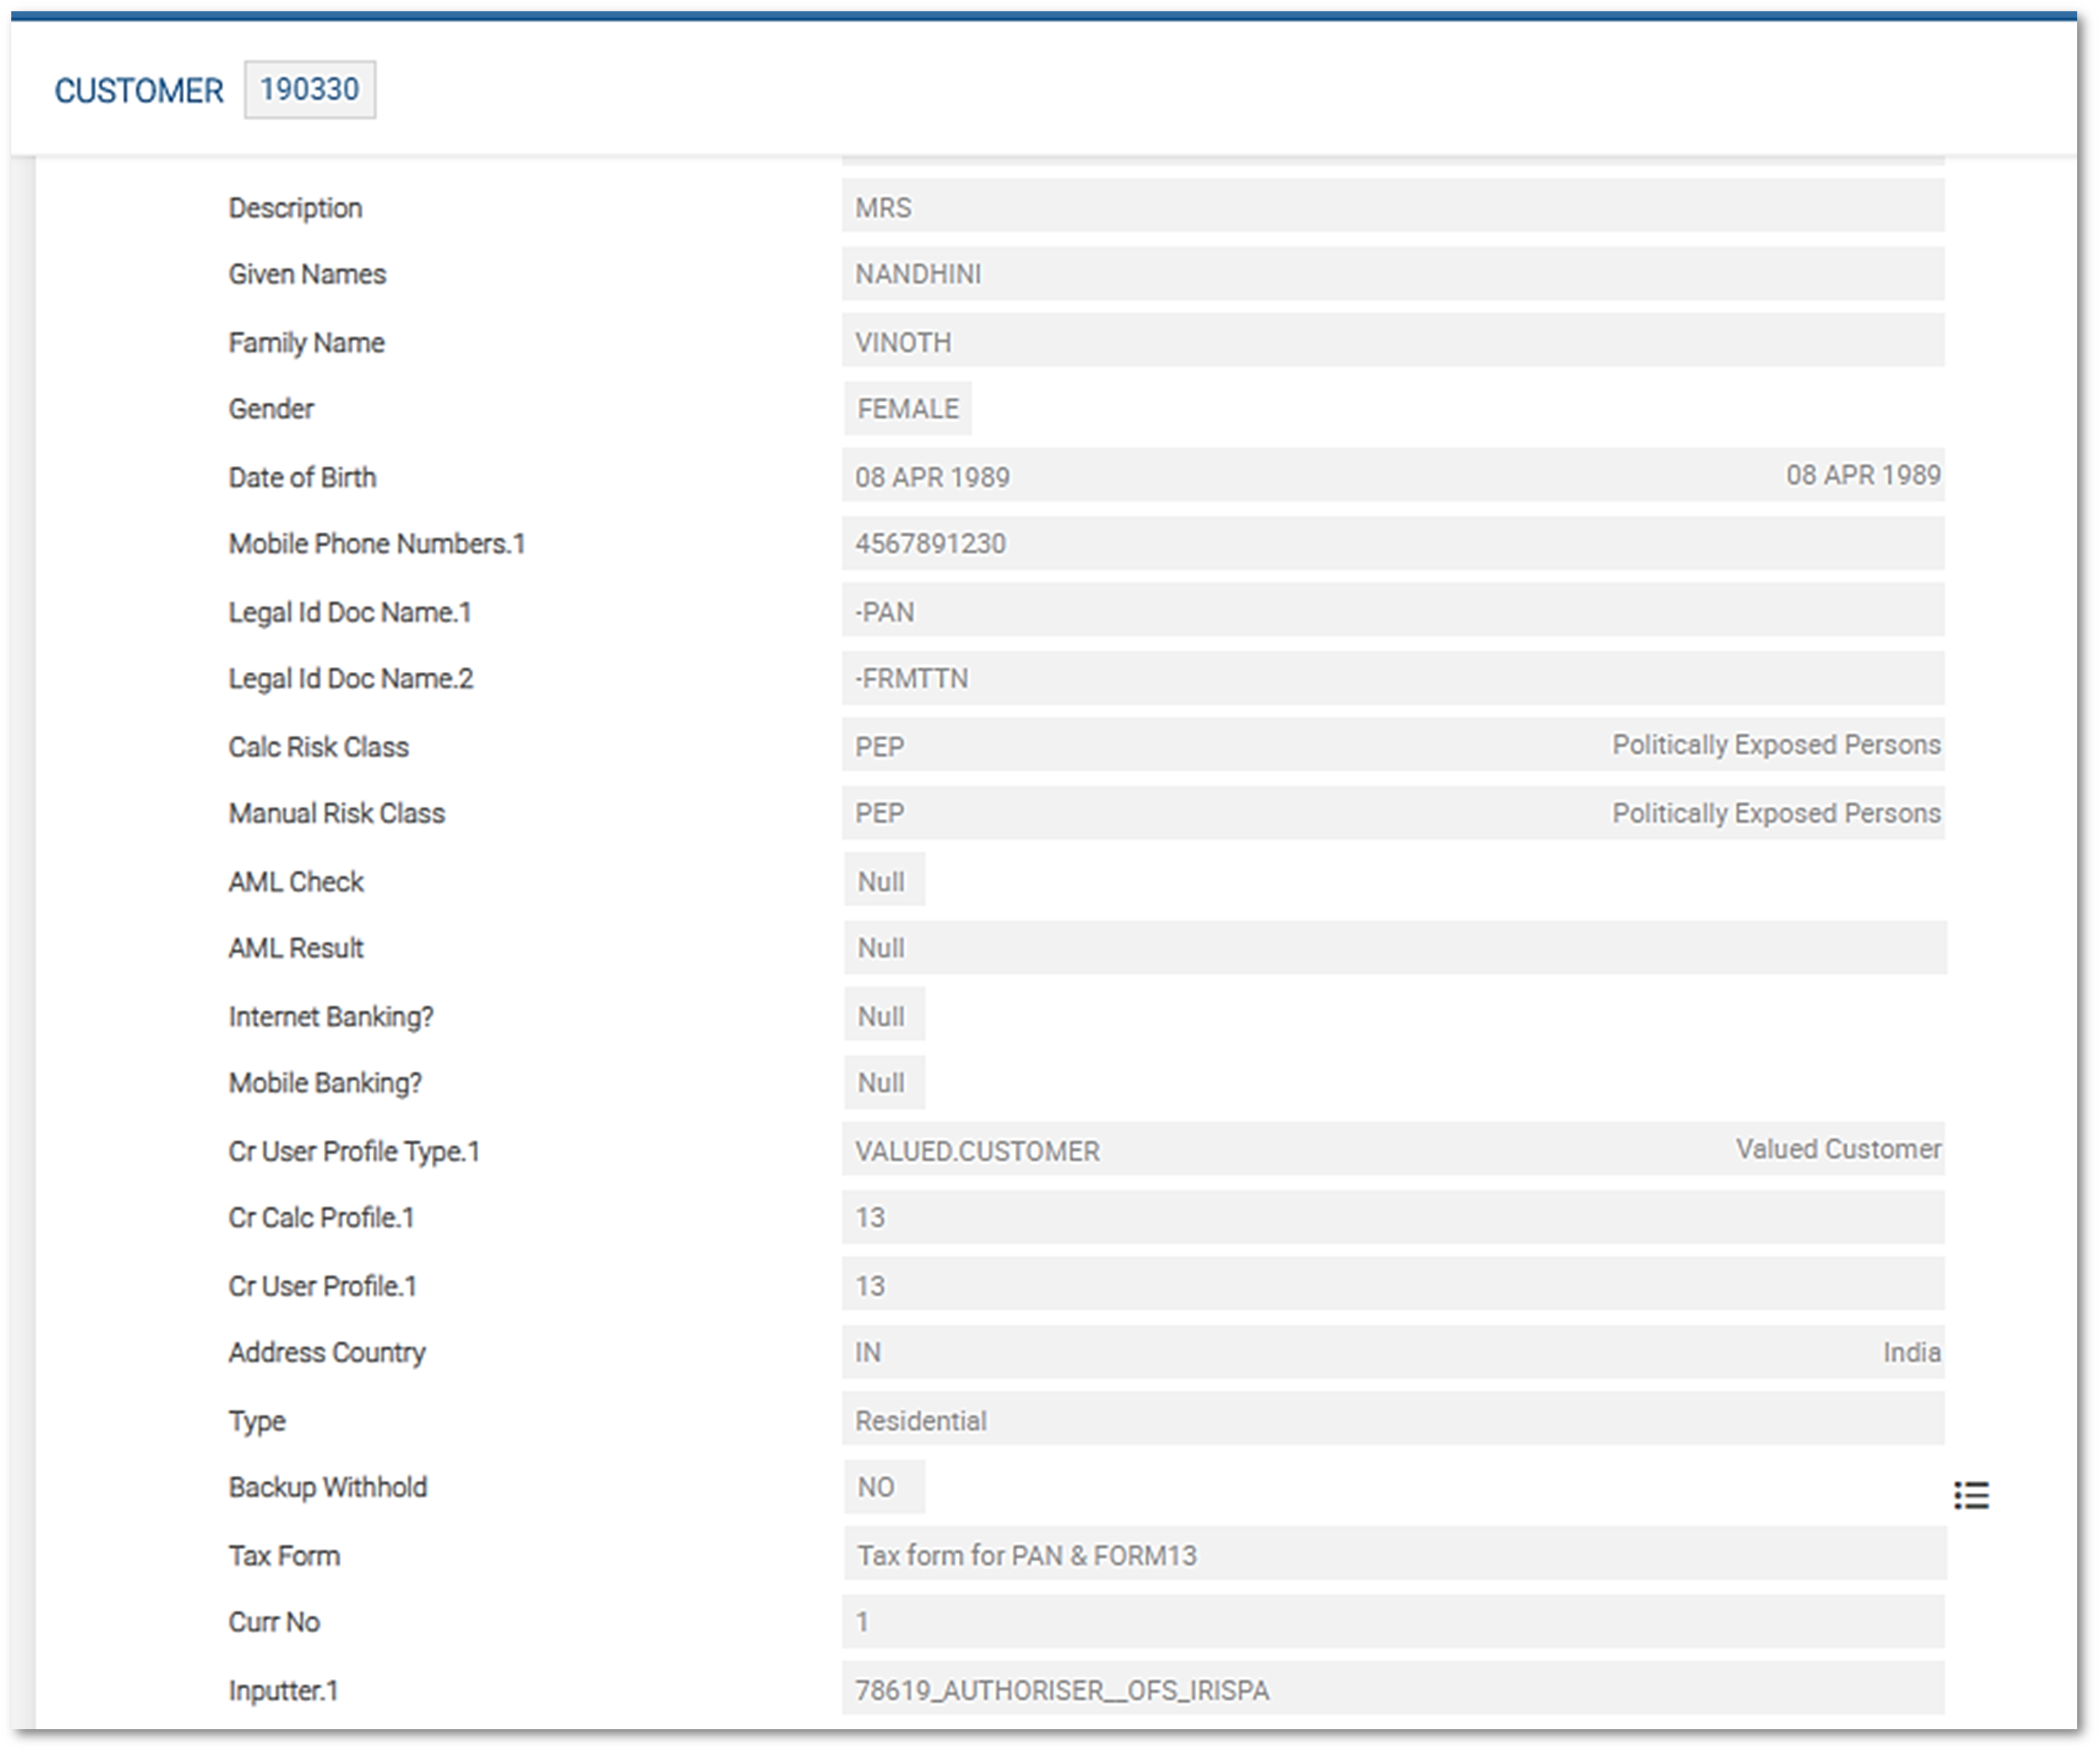This screenshot has height=1752, width=2100.
Task: Click the Family Name label
Action: pos(306,342)
